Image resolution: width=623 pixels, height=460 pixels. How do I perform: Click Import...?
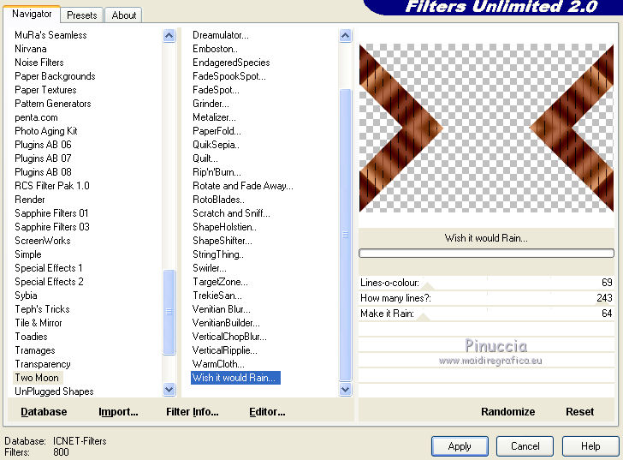click(x=118, y=411)
